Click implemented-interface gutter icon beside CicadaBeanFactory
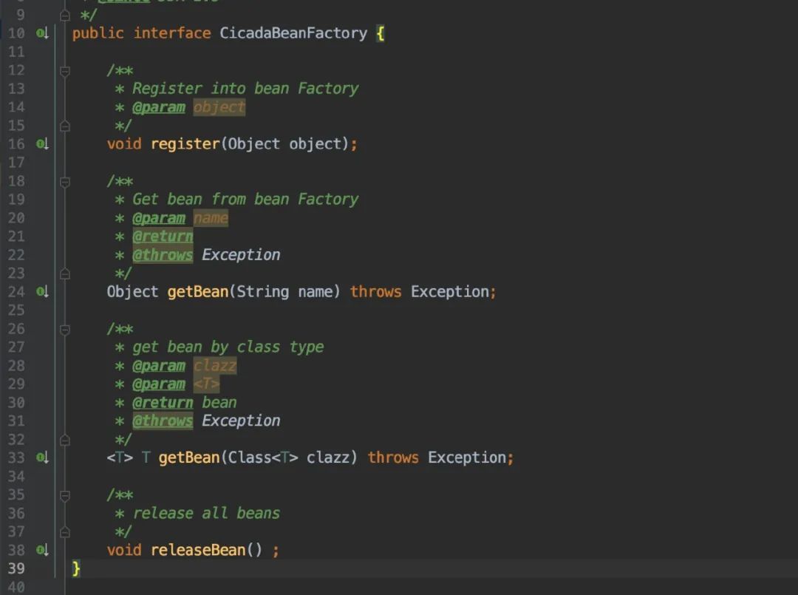 point(42,33)
